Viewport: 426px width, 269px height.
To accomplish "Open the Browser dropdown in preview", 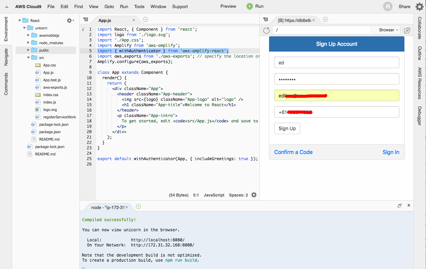I will coord(388,30).
